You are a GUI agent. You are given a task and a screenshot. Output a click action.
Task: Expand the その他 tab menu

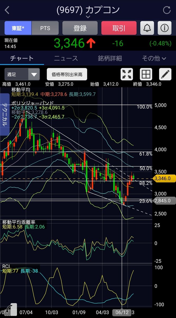point(154,58)
